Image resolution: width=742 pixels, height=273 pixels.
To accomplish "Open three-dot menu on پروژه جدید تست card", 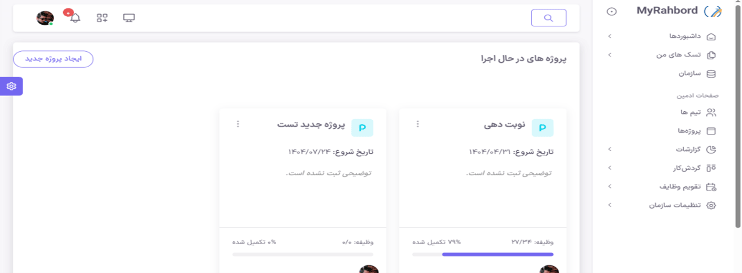I will pos(237,124).
